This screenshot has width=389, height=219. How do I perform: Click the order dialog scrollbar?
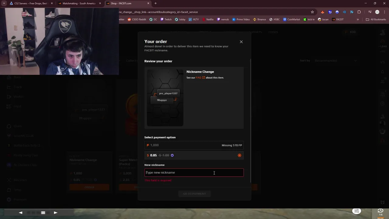pos(251,120)
